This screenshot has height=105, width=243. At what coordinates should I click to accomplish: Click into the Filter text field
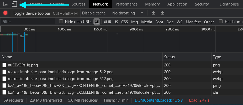click(x=28, y=22)
